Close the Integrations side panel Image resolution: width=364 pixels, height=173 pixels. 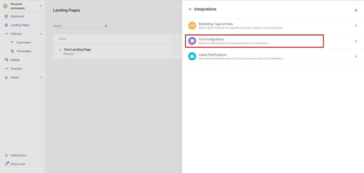[355, 10]
